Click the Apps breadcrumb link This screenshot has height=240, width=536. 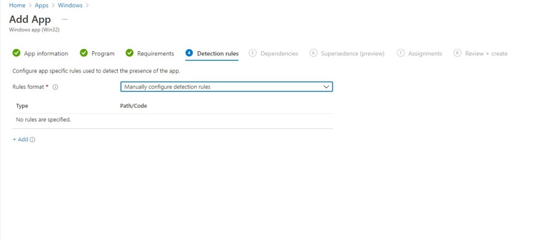point(42,5)
